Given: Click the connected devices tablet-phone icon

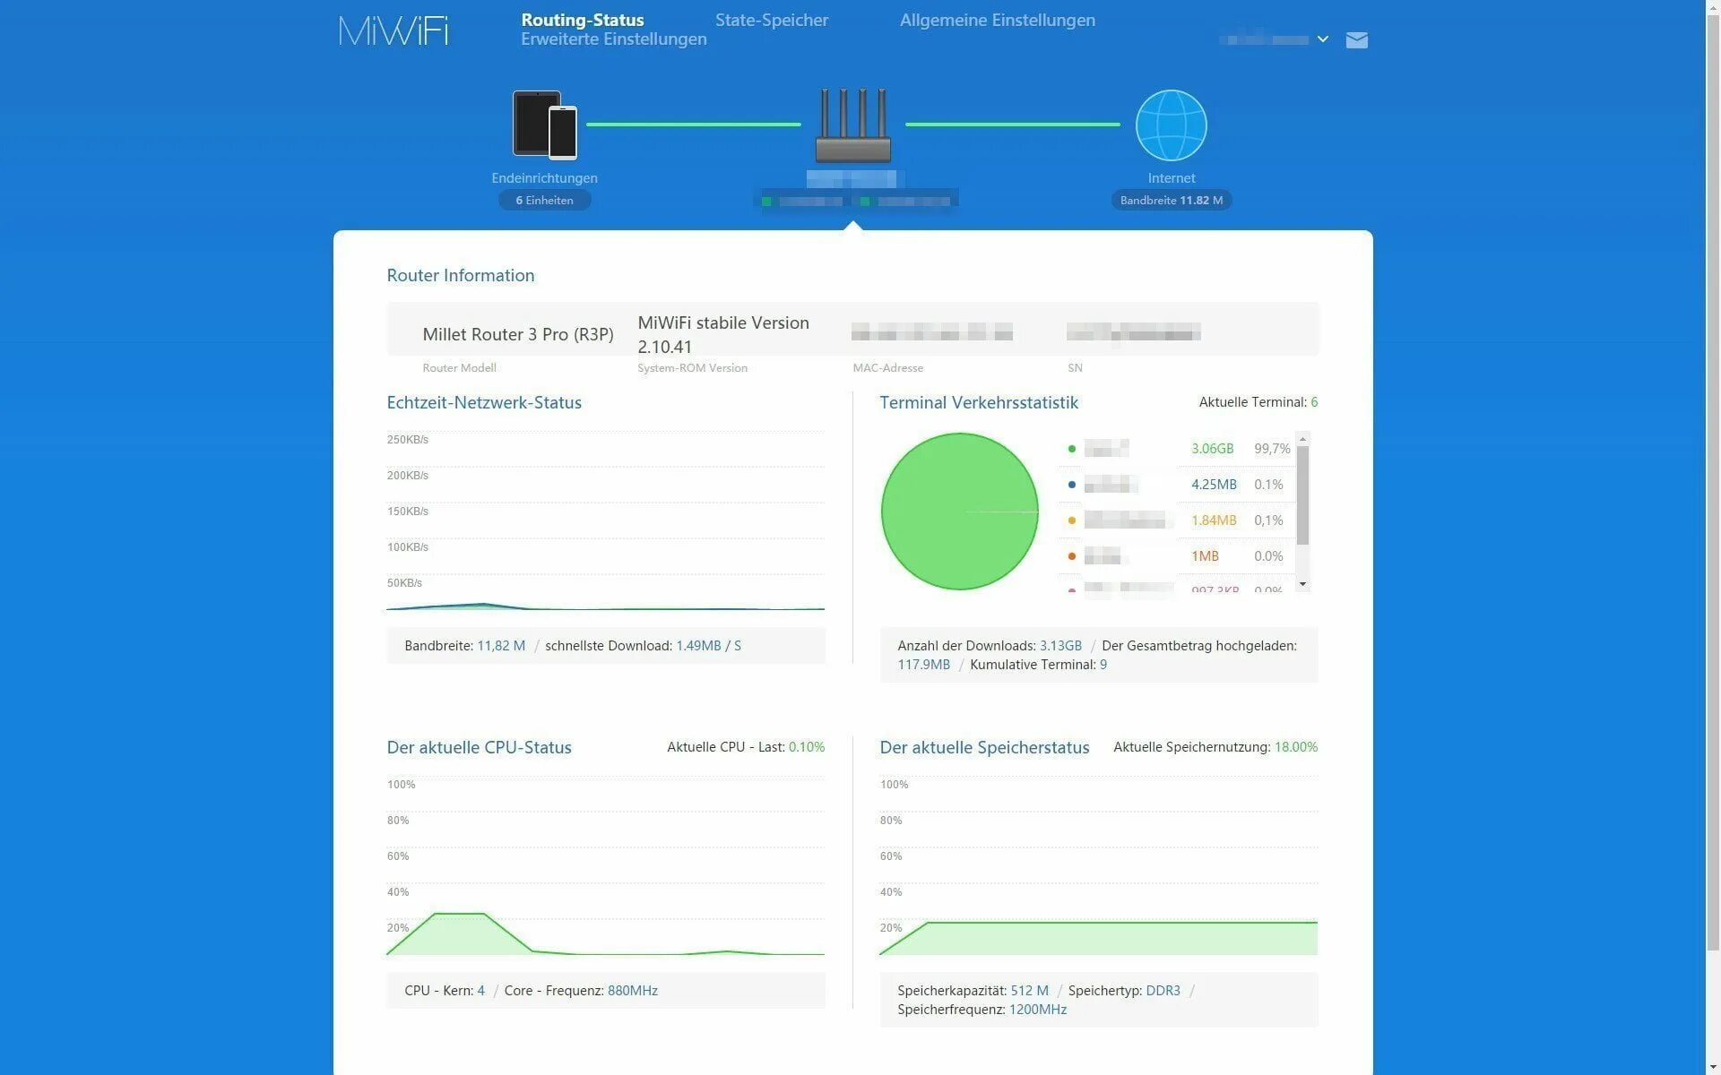Looking at the screenshot, I should tap(544, 125).
